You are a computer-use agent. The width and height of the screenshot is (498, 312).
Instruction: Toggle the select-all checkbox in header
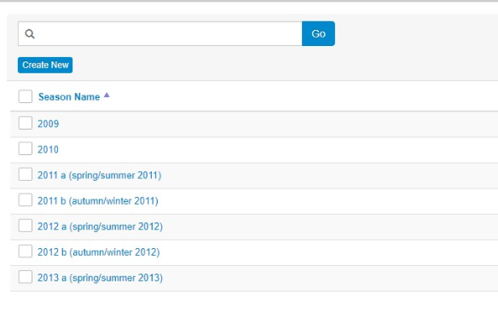(x=26, y=96)
